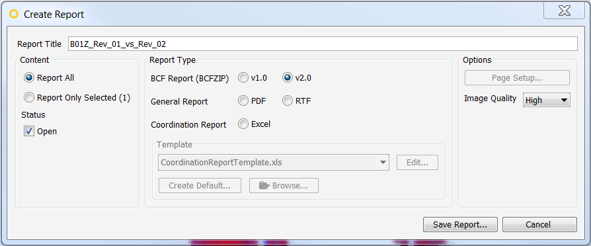Select BCF Report v1.0 radio button
Viewport: 591px width, 246px height.
pos(243,78)
